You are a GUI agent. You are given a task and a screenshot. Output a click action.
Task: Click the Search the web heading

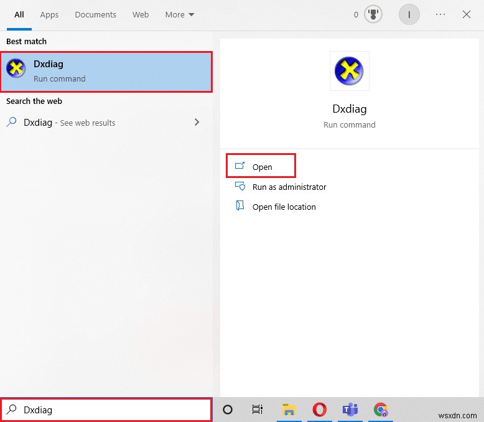coord(34,101)
